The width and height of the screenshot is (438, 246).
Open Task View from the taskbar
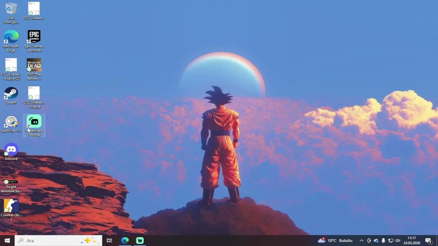109,241
